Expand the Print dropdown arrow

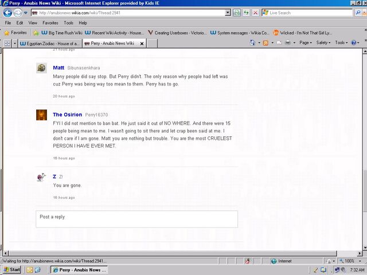(x=294, y=43)
